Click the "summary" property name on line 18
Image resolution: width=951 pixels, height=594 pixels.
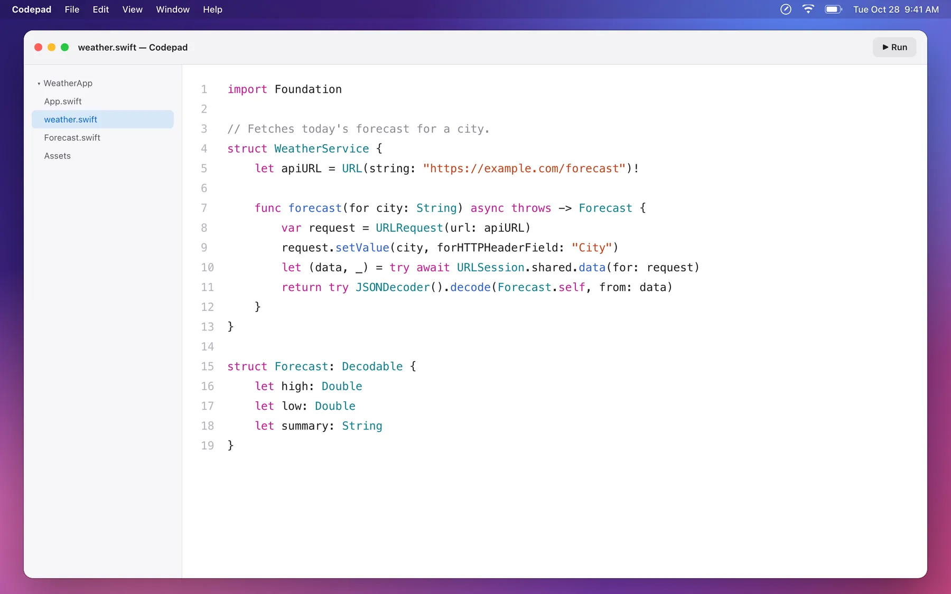click(304, 426)
